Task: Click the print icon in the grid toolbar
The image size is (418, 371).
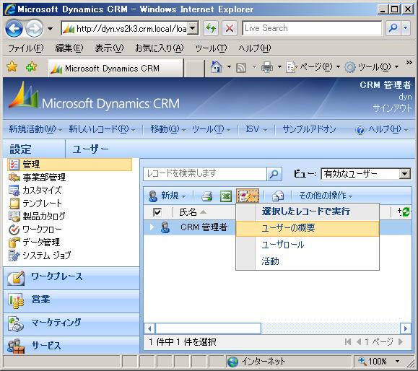Action: tap(207, 196)
